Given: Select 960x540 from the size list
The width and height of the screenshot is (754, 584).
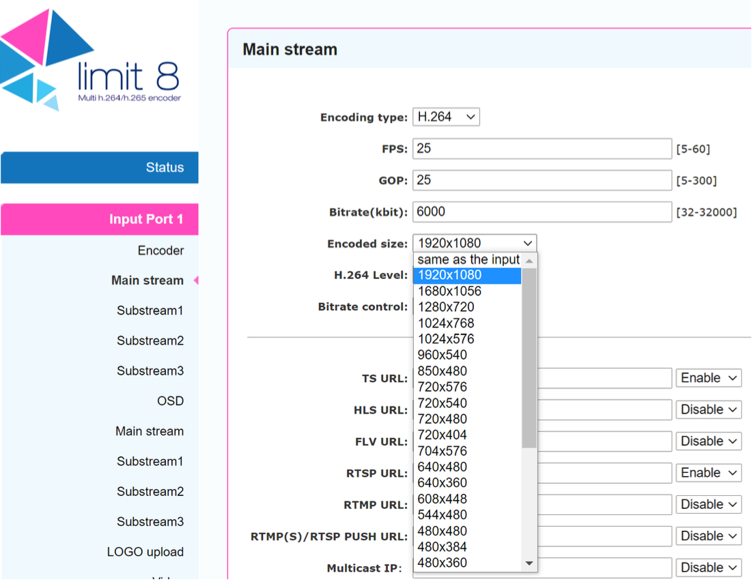Looking at the screenshot, I should (x=443, y=355).
